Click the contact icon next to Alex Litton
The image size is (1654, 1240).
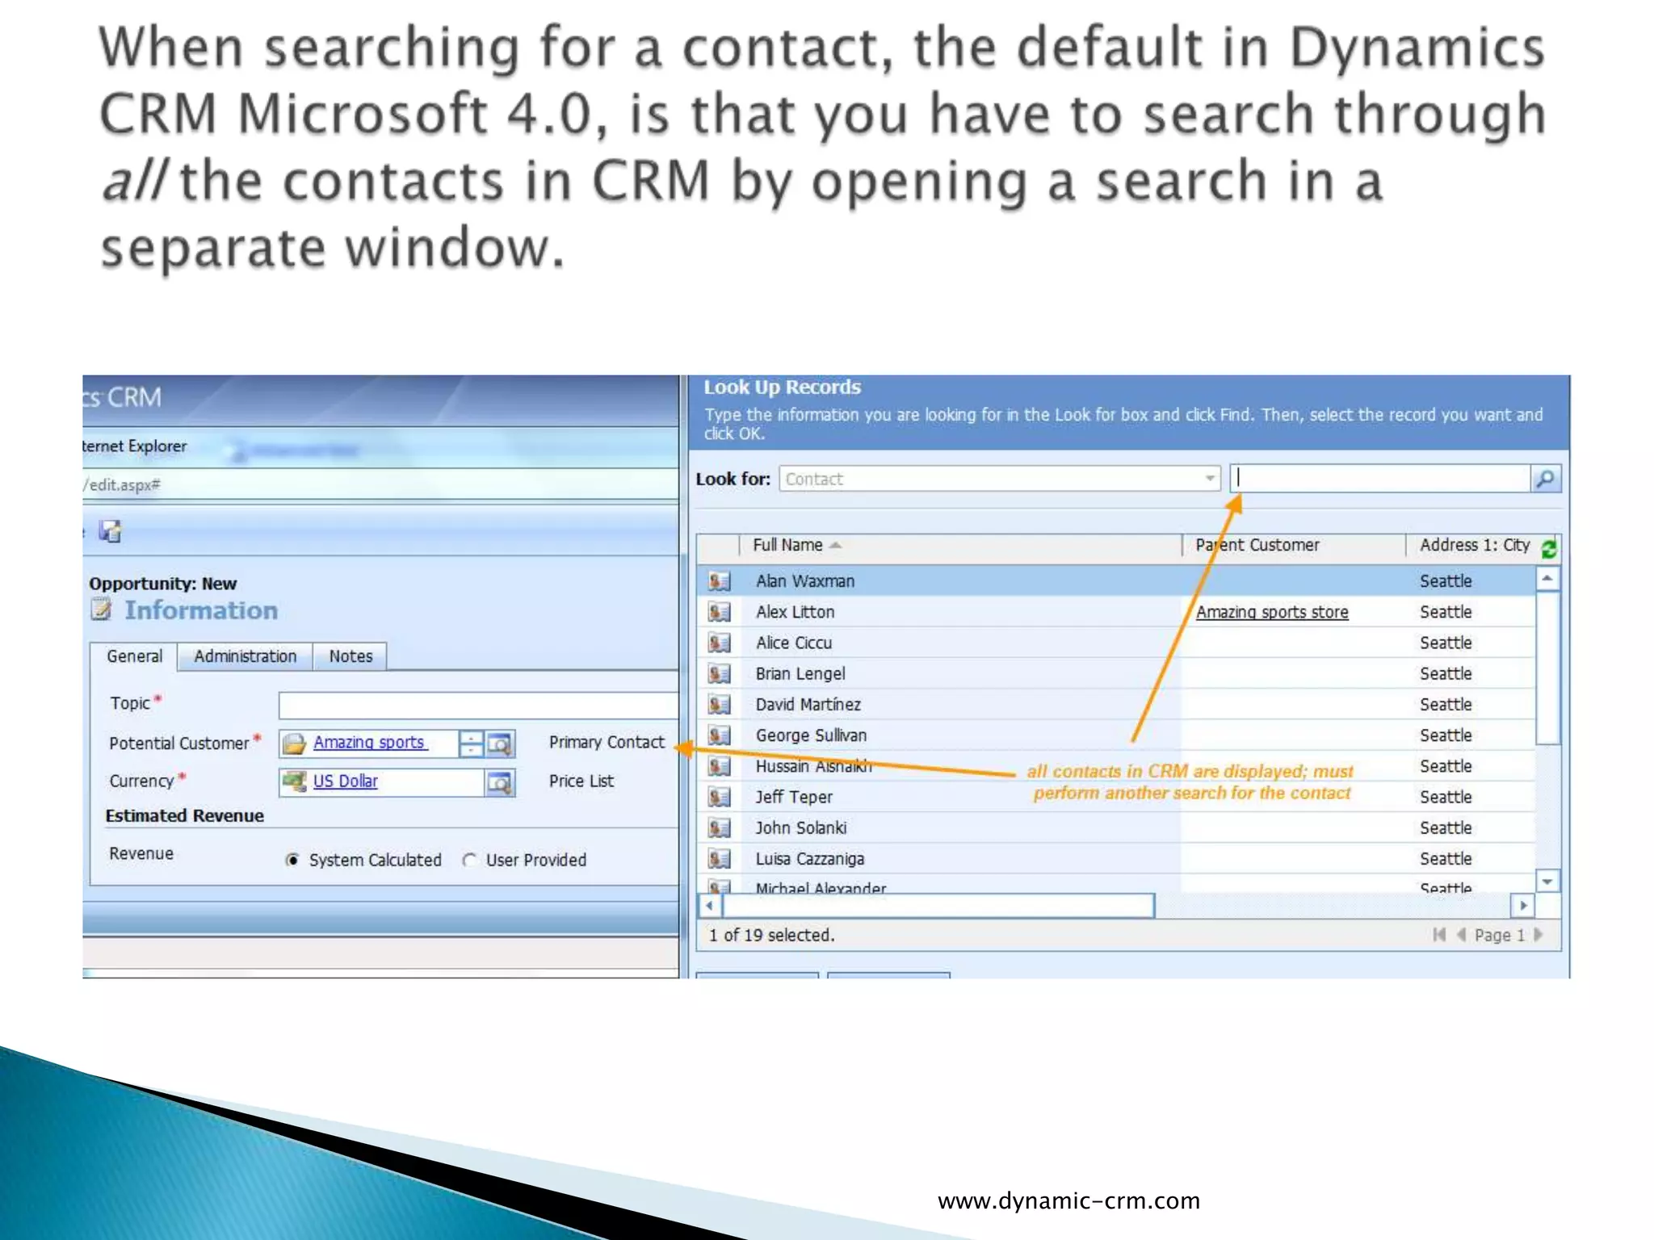coord(719,612)
